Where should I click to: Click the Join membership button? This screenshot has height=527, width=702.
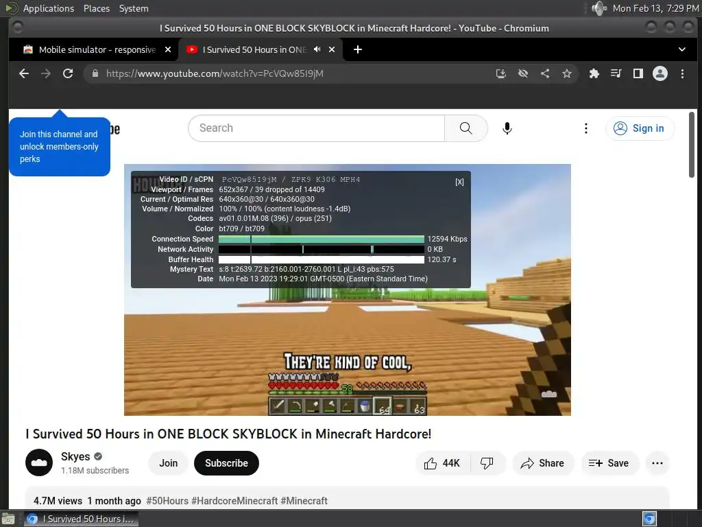click(169, 463)
